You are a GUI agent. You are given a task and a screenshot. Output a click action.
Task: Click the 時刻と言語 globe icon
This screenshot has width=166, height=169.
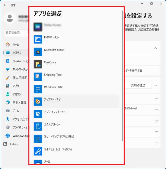(x=8, y=102)
